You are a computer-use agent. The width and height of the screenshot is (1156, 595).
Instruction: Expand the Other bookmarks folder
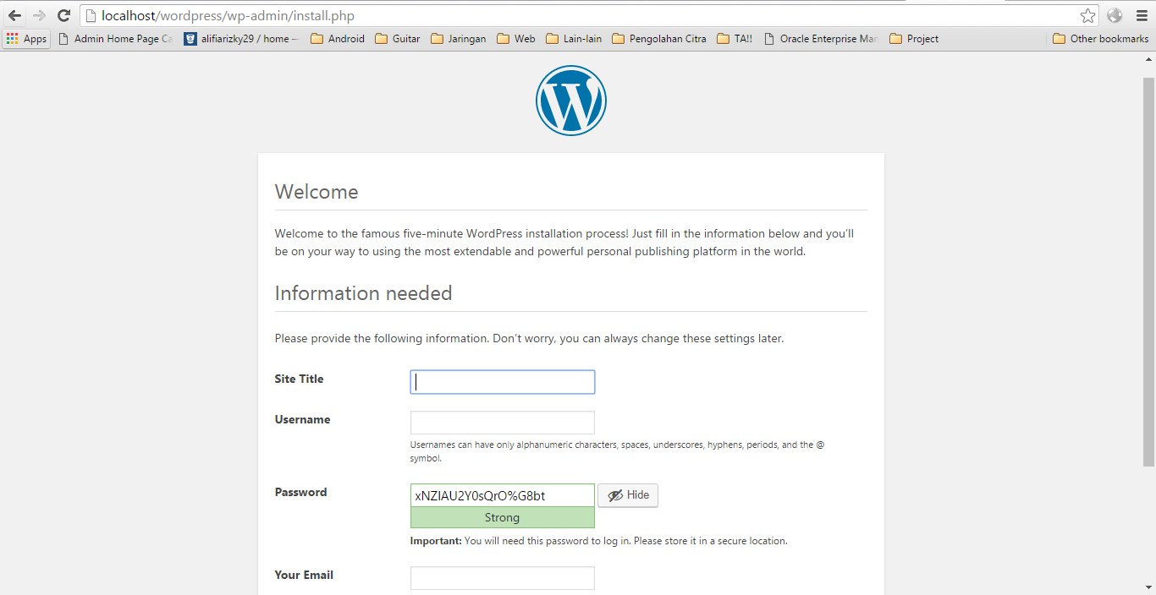tap(1100, 39)
